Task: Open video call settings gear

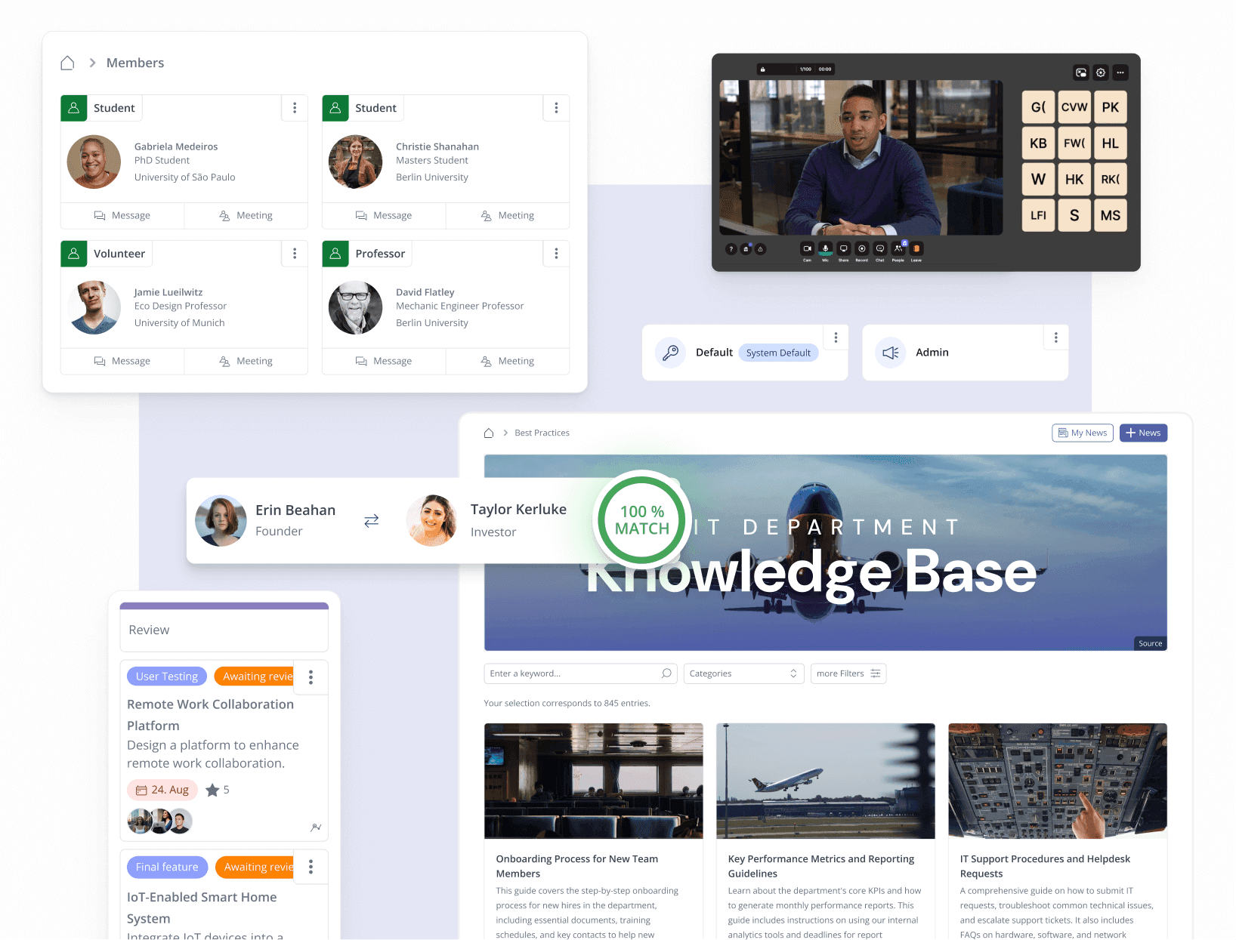Action: tap(1101, 72)
